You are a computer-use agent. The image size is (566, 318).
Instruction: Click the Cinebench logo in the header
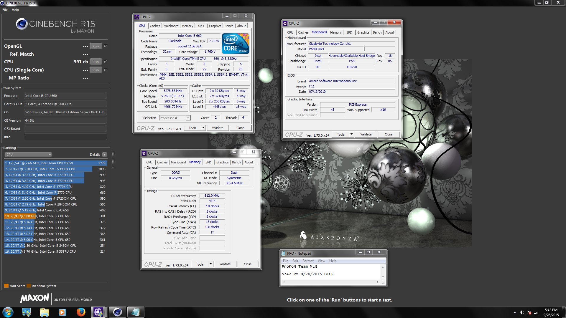point(22,24)
